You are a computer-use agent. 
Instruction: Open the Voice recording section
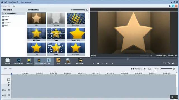click(58, 61)
